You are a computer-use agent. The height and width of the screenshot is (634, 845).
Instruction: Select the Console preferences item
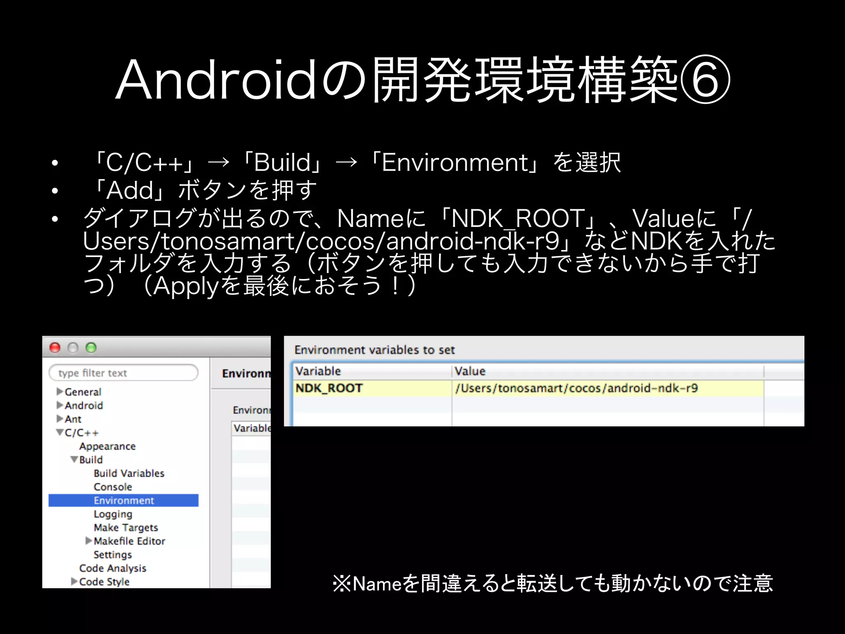(113, 487)
